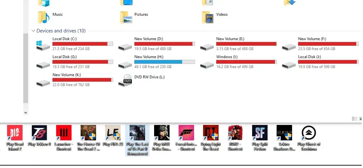The width and height of the screenshot is (363, 168).
Task: Collapse the Devices and drives section
Action: [x=33, y=31]
